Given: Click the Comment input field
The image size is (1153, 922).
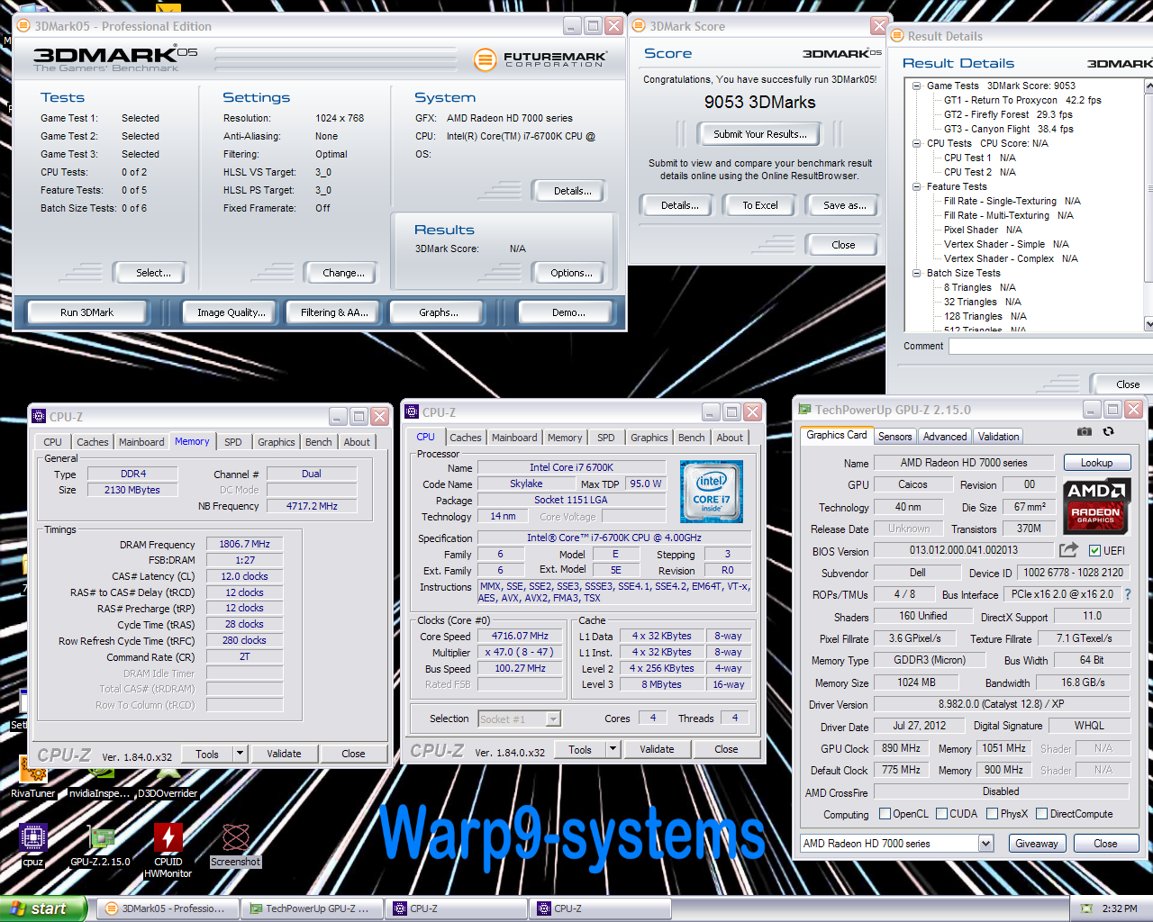Looking at the screenshot, I should point(1051,346).
